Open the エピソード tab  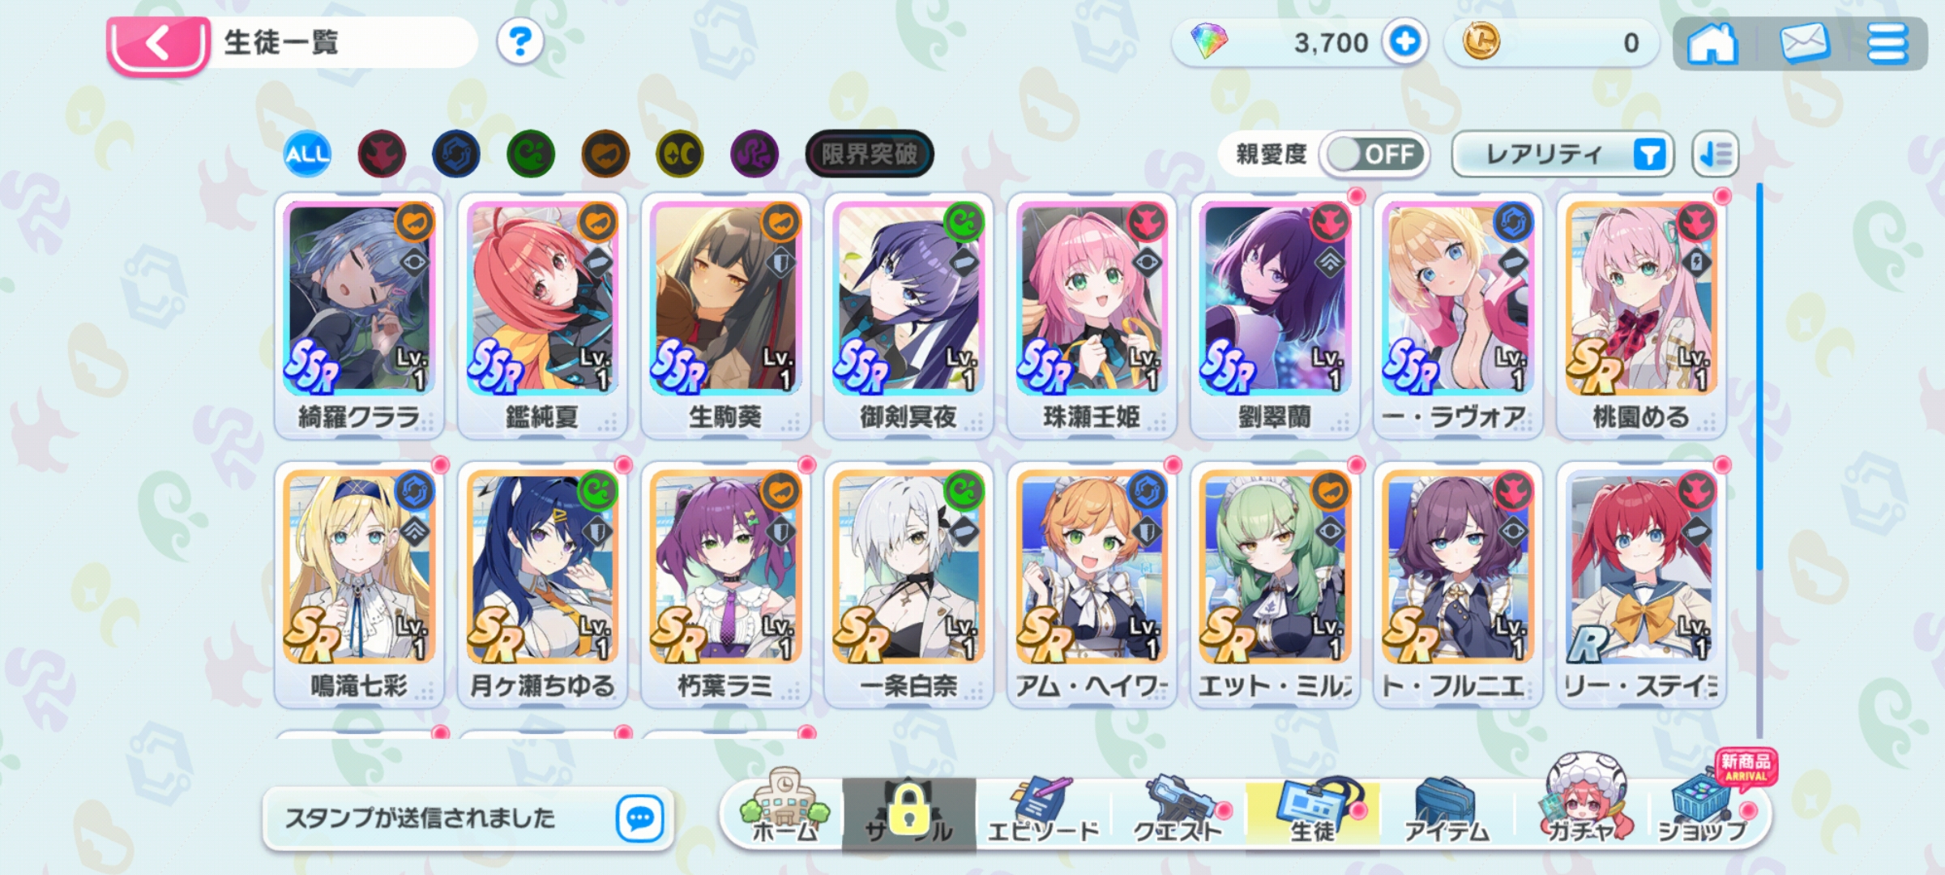coord(1044,809)
